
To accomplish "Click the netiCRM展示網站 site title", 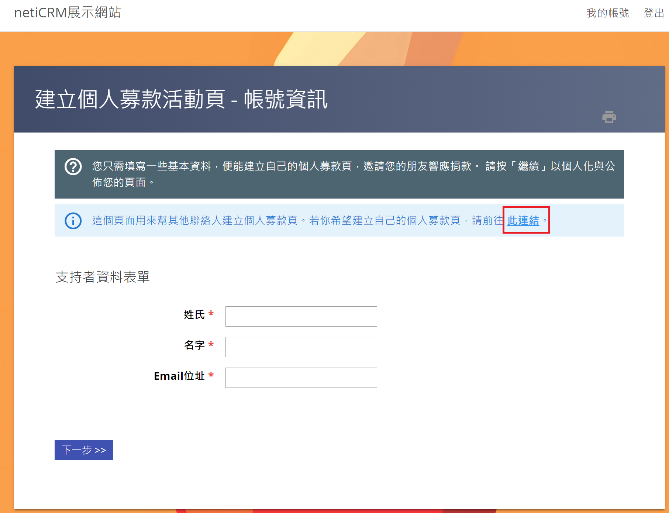I will (67, 13).
